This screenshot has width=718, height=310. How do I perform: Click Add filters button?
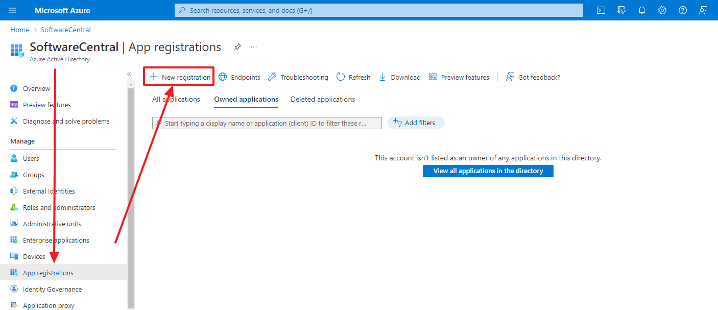[416, 123]
